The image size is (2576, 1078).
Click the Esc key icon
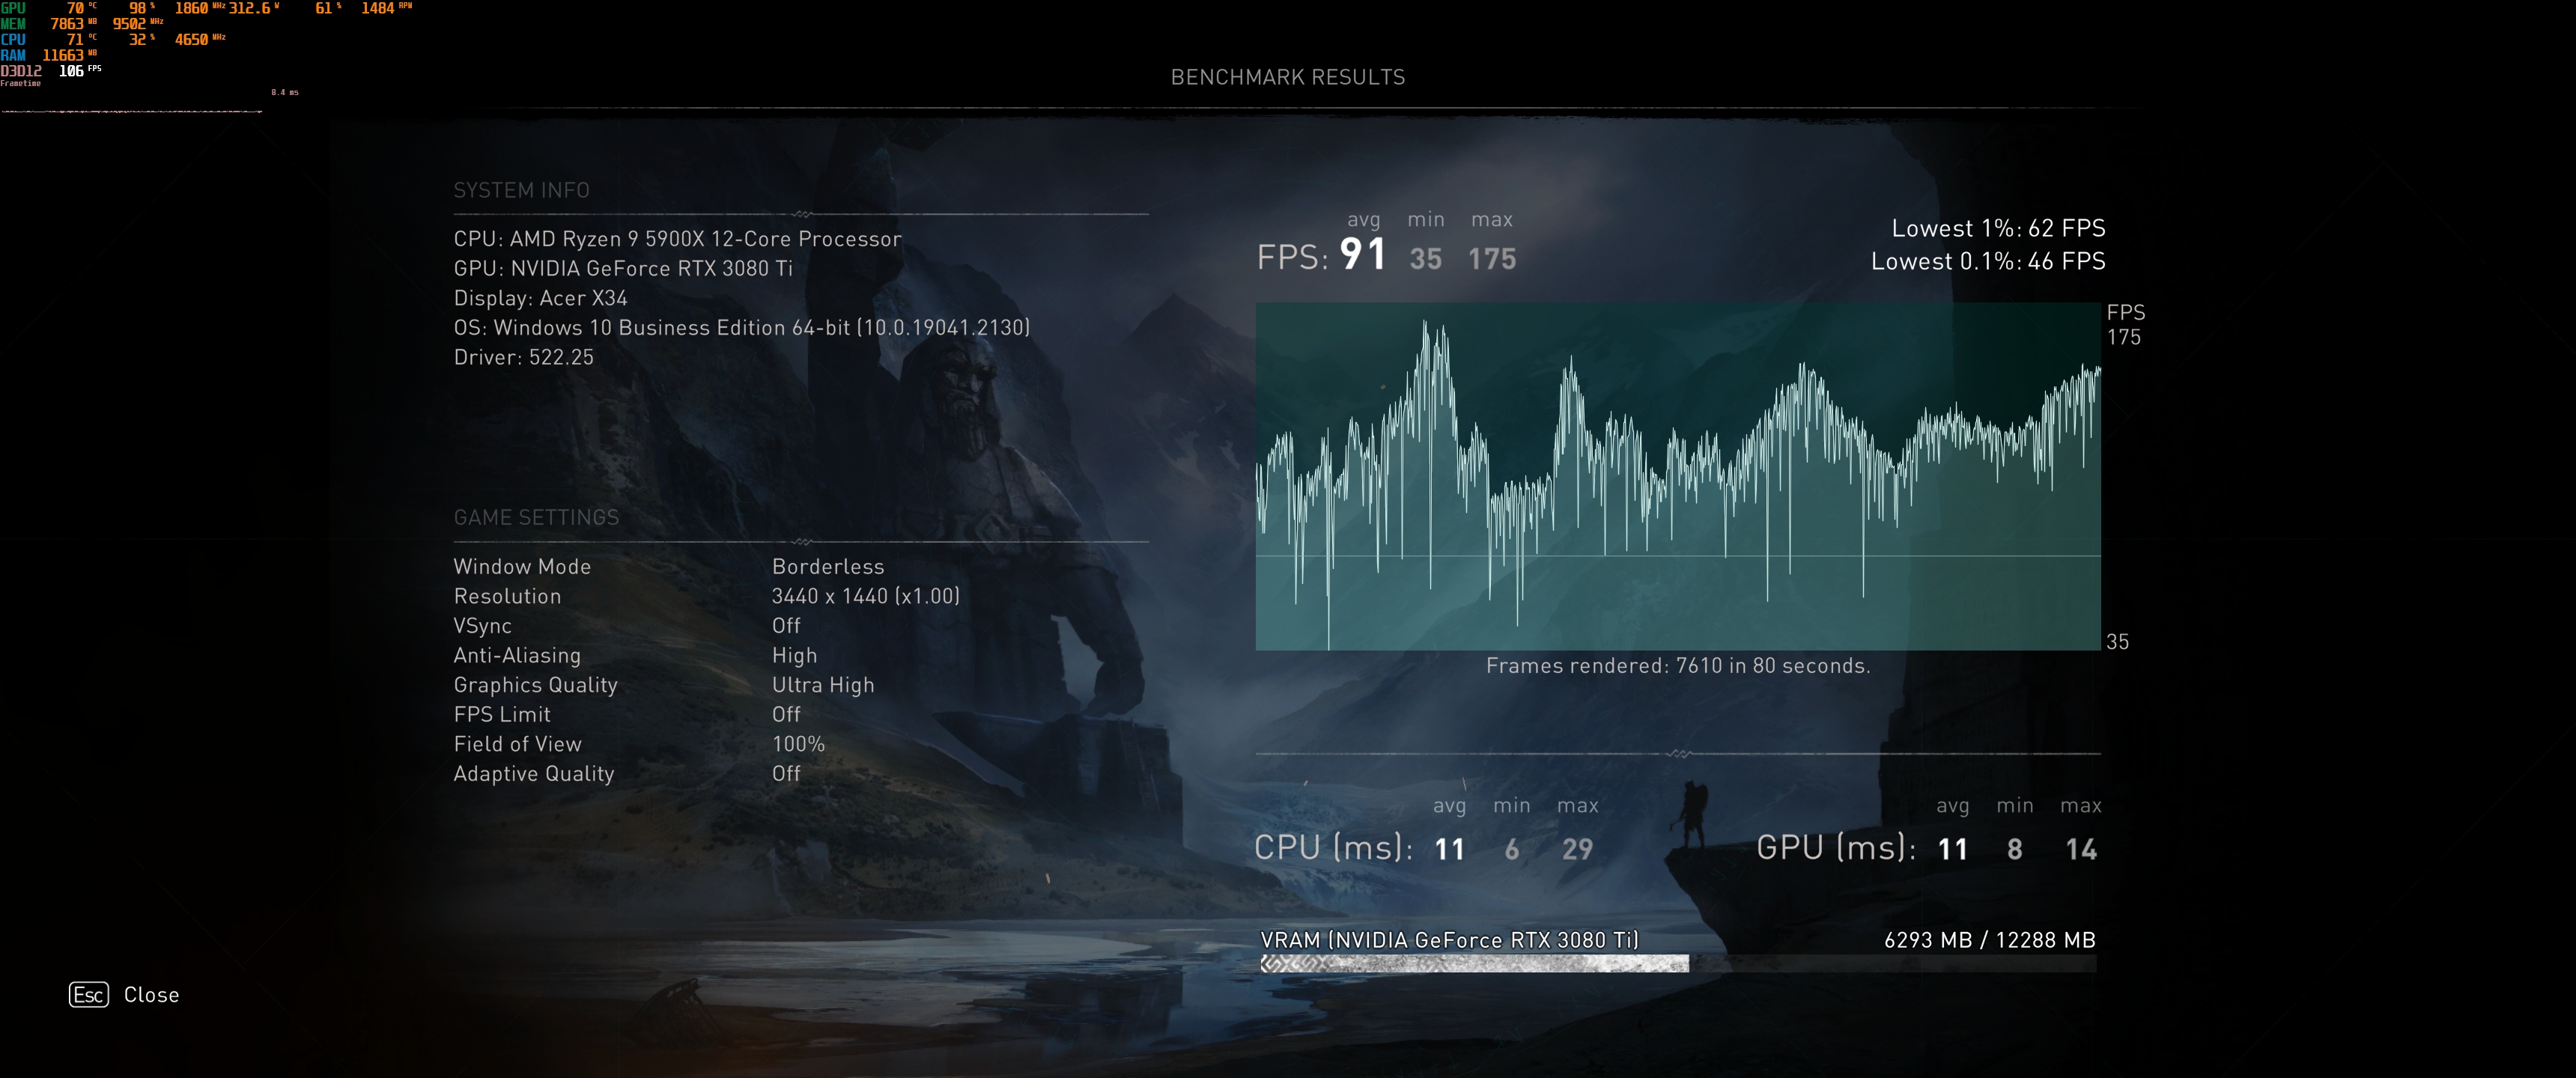[x=88, y=994]
